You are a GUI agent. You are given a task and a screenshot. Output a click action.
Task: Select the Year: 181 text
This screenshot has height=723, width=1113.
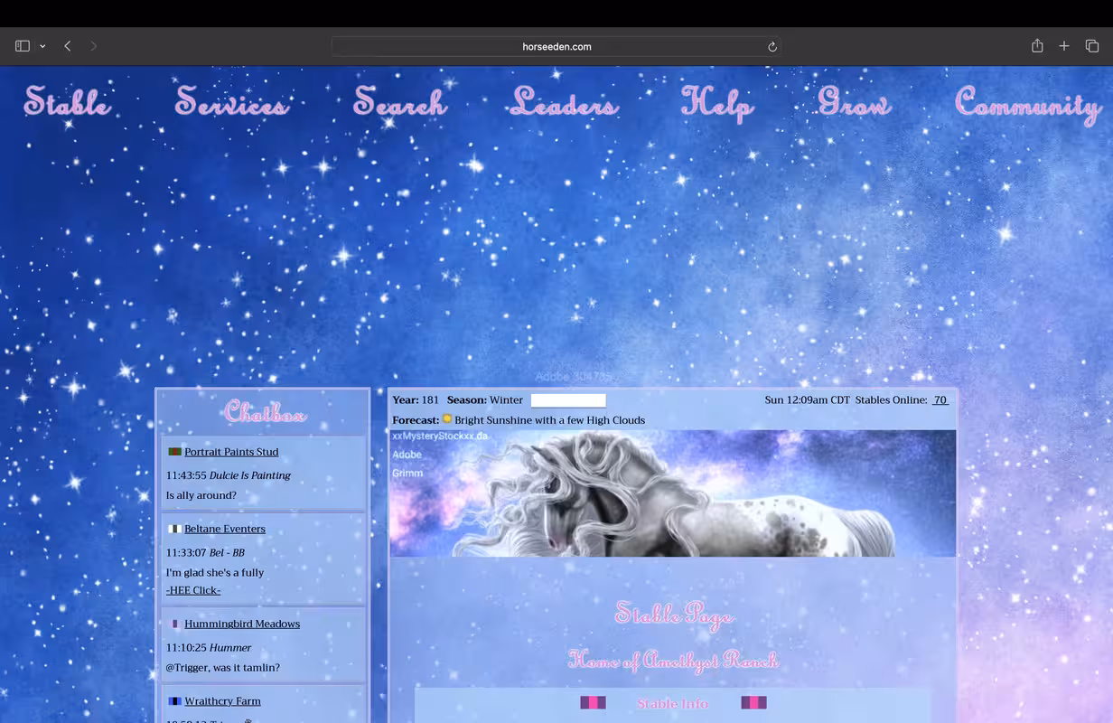pos(416,399)
